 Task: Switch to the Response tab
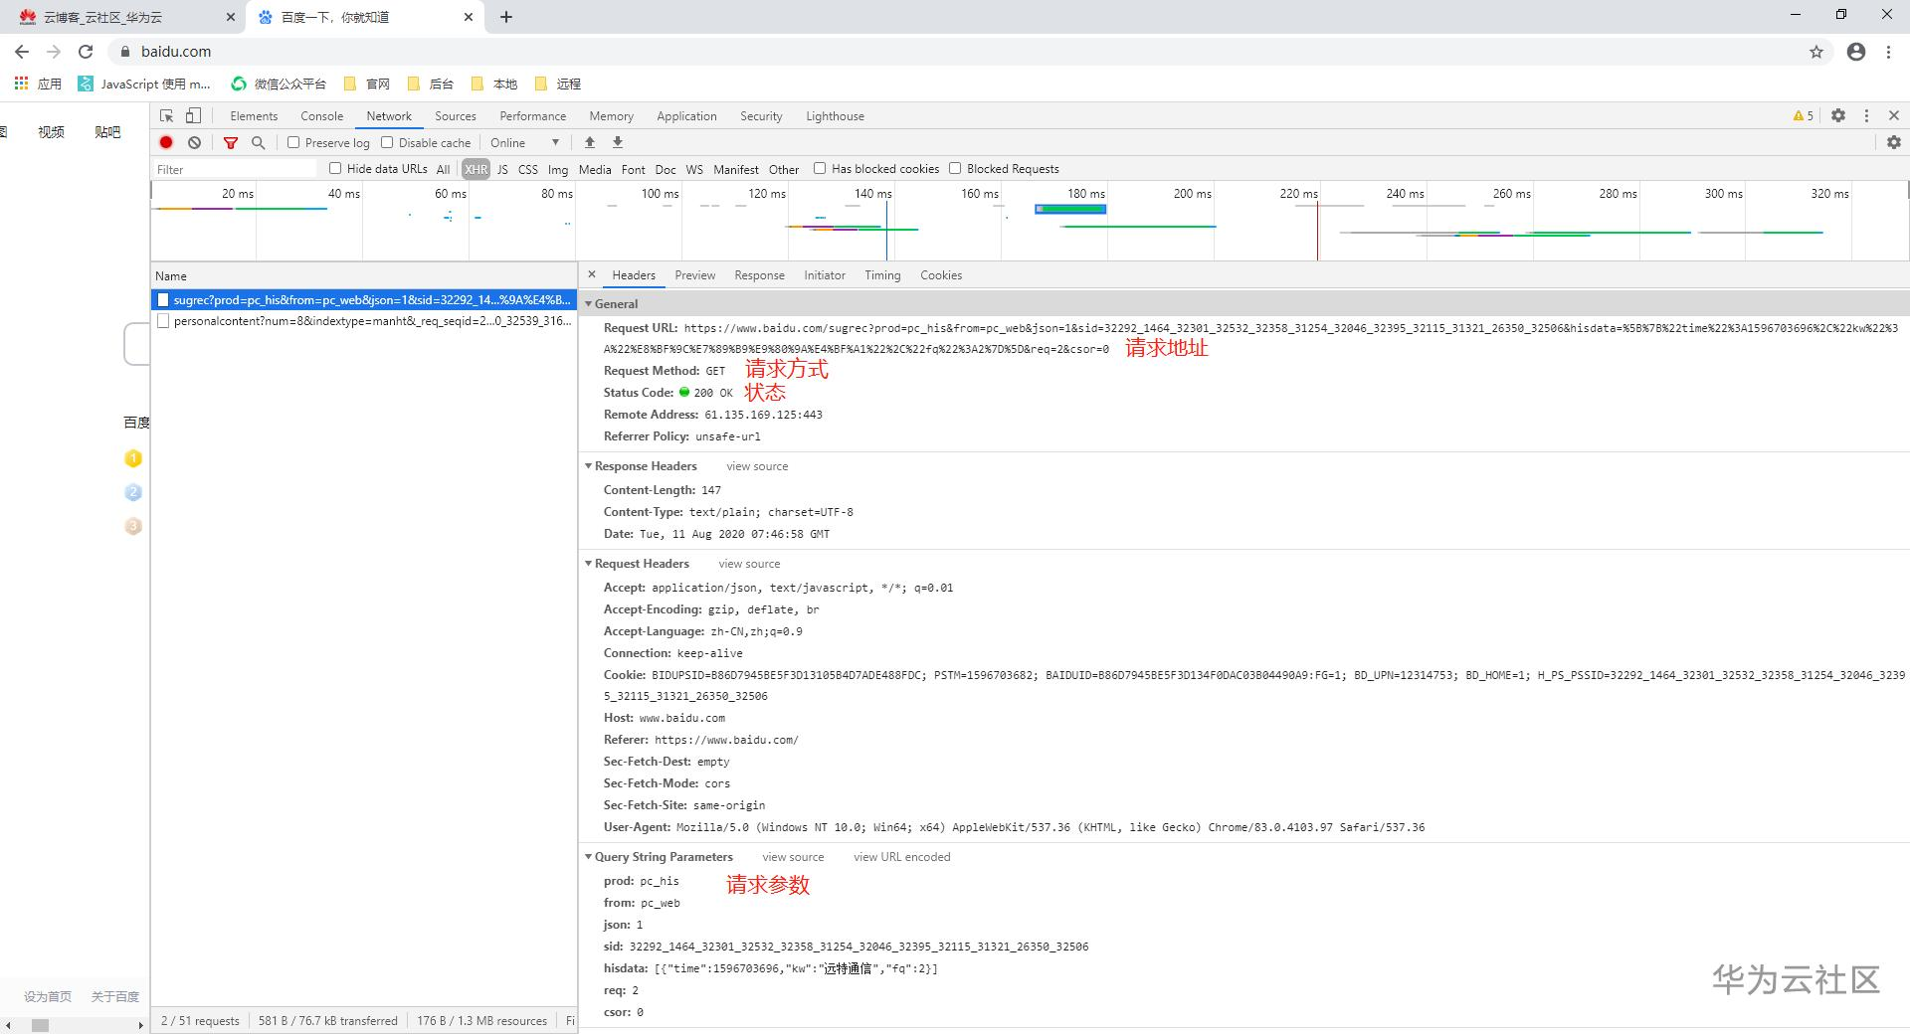(759, 274)
